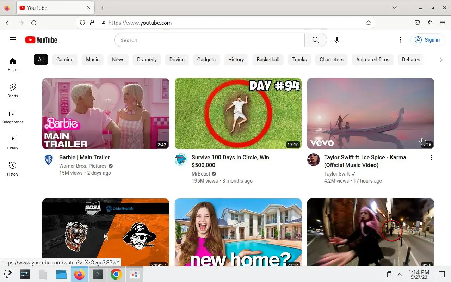451x282 pixels.
Task: Expand system tray hidden icons
Action: pos(400,274)
